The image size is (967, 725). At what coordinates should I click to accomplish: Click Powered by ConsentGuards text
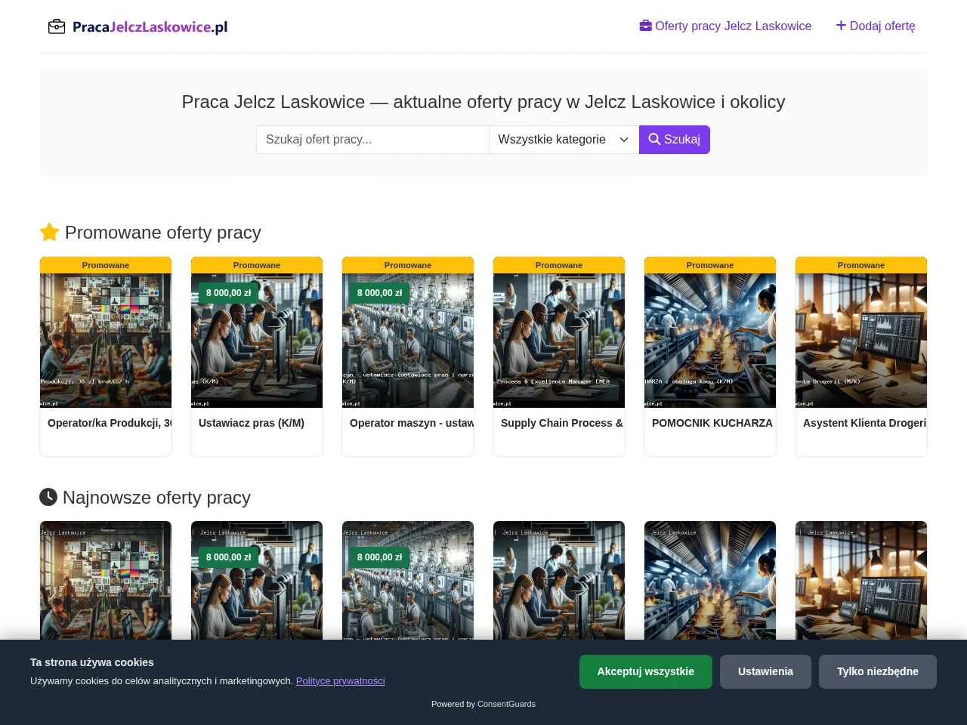(x=483, y=704)
